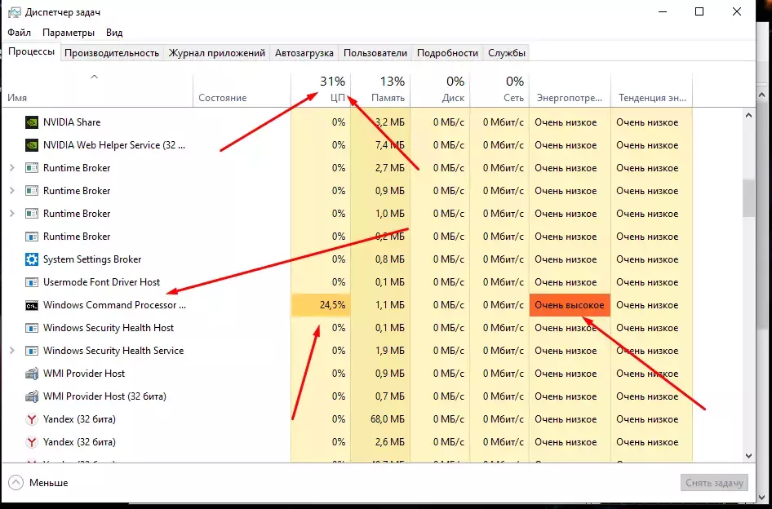Screen dimensions: 772x509
Task: Click the scrollbar up arrow of process list
Action: 748,115
